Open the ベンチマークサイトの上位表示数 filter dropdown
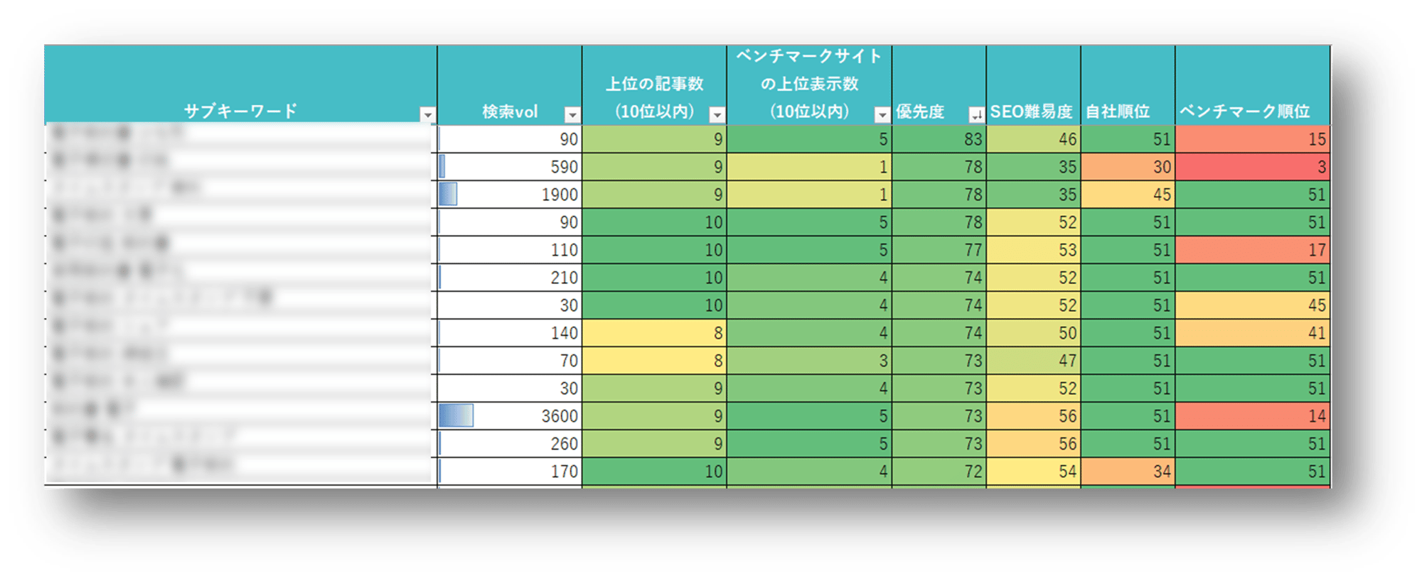The width and height of the screenshot is (1422, 578). pyautogui.click(x=882, y=114)
